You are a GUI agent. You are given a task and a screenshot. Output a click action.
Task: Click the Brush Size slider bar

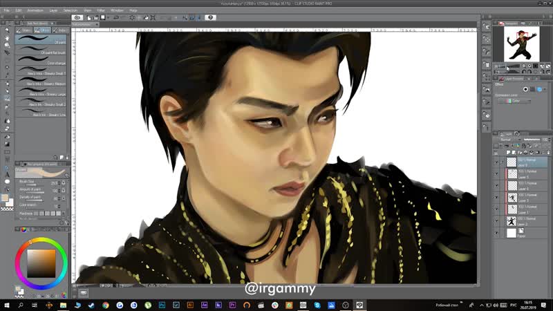click(34, 185)
